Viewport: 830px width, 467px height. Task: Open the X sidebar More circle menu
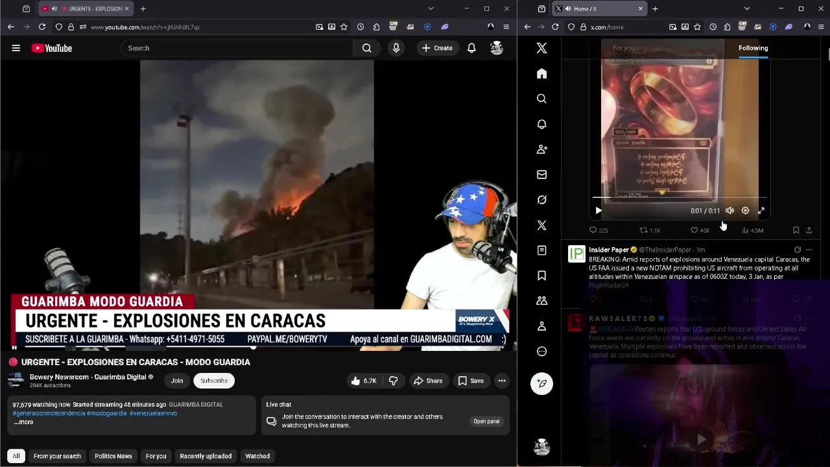point(541,352)
